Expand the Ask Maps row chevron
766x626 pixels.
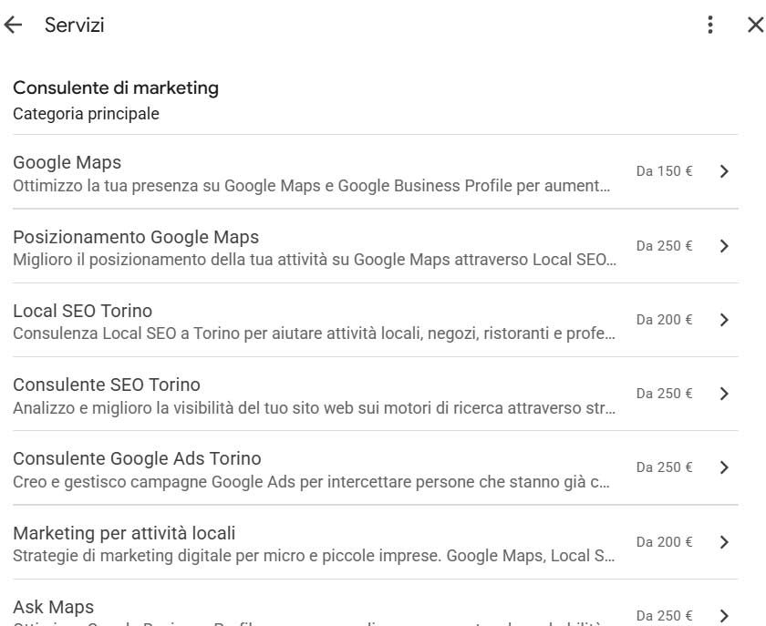(724, 616)
